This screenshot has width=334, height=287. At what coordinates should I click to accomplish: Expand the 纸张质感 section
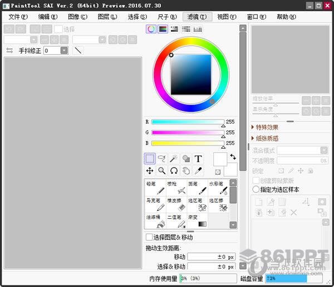265,139
